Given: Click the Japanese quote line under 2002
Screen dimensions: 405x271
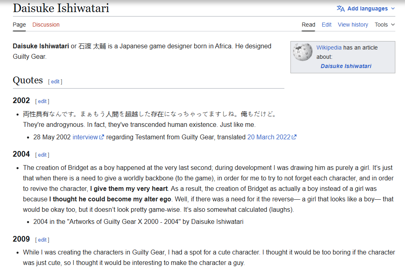Looking at the screenshot, I should click(150, 114).
